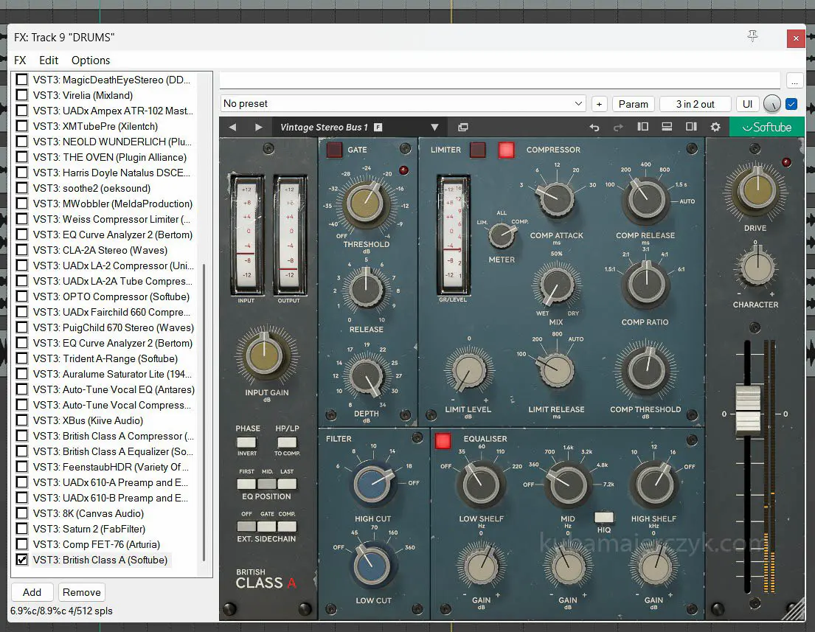Toggle the left side panel layout icon
The height and width of the screenshot is (632, 815).
(x=642, y=127)
